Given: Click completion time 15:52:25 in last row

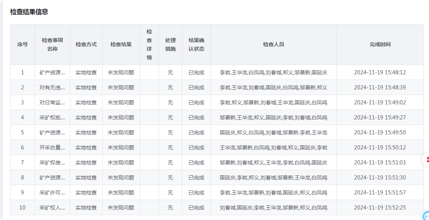Looking at the screenshot, I should tap(380, 208).
